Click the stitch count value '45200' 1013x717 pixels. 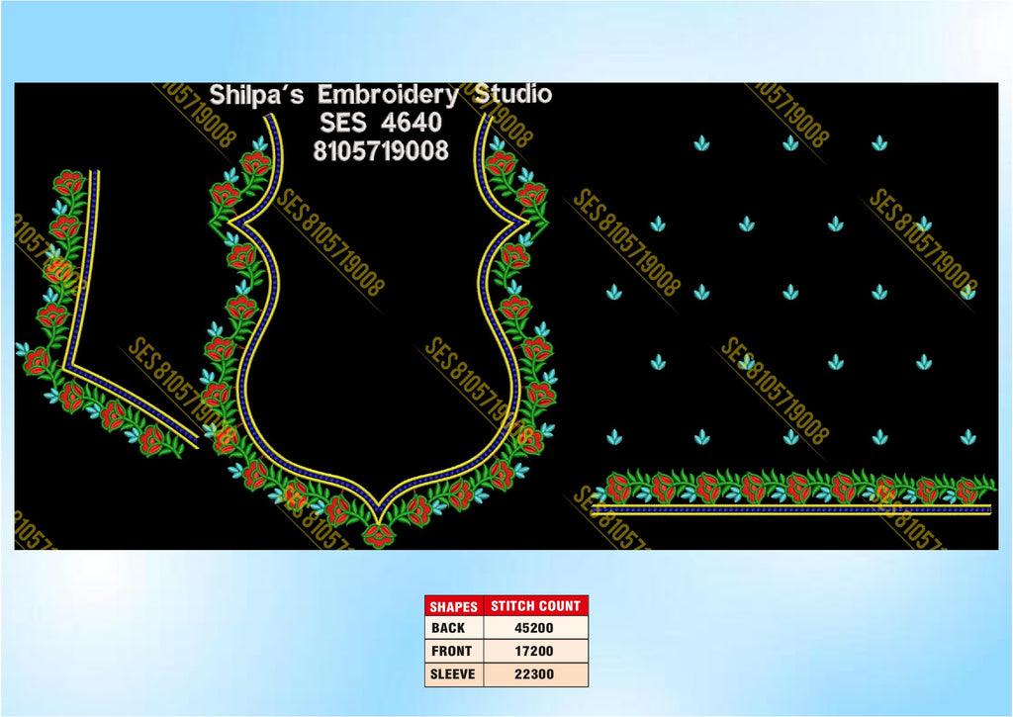[x=534, y=628]
